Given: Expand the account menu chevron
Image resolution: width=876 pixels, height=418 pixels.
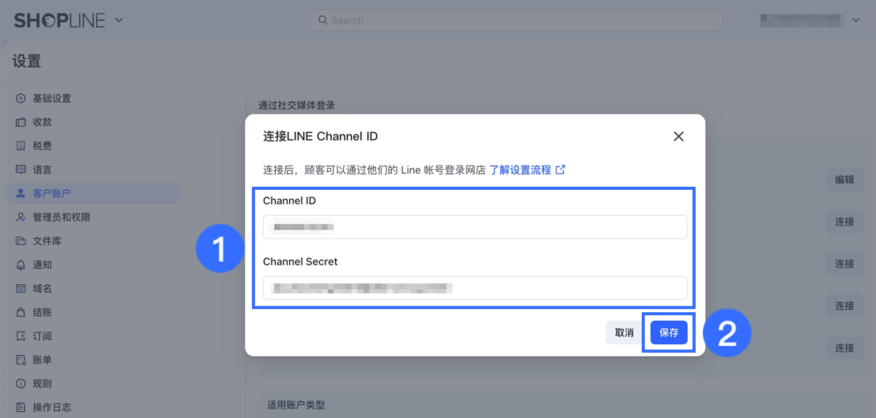Looking at the screenshot, I should (x=856, y=20).
